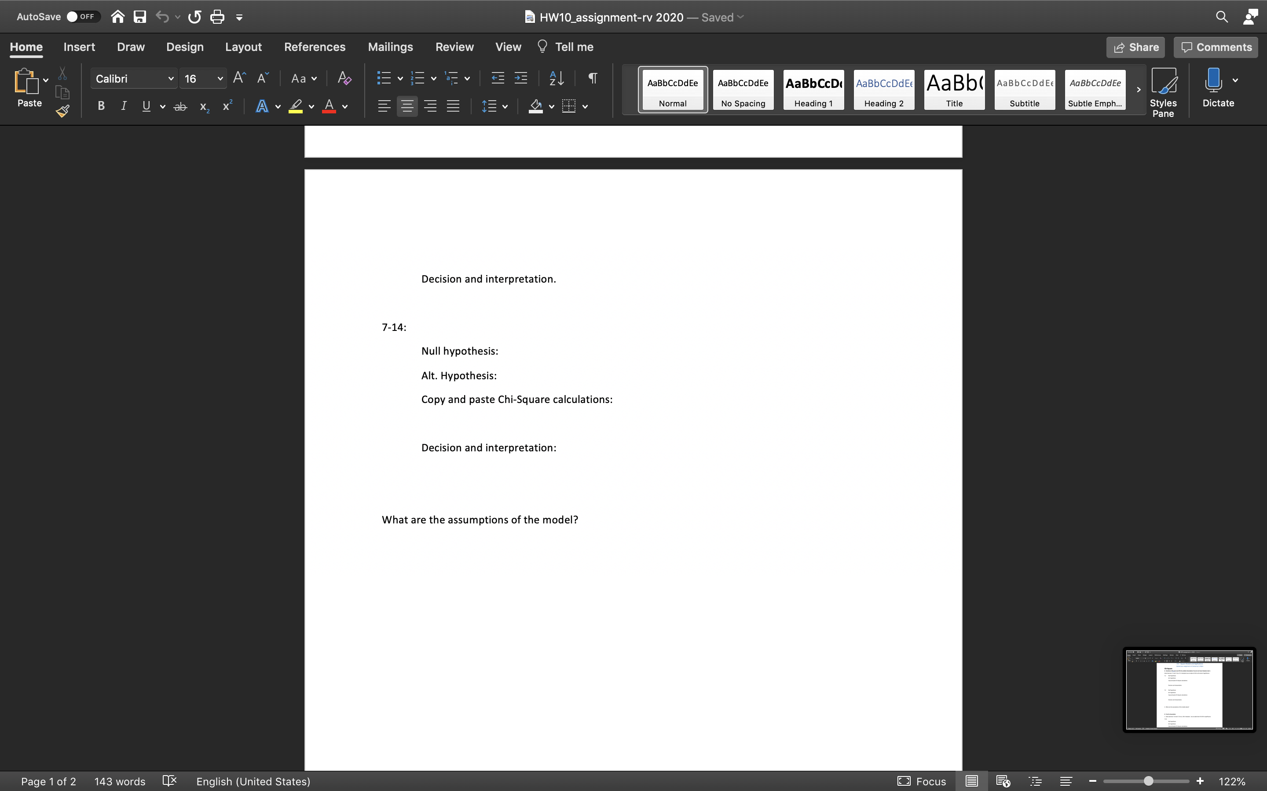Click the Italic formatting icon
The height and width of the screenshot is (791, 1267).
pos(123,107)
